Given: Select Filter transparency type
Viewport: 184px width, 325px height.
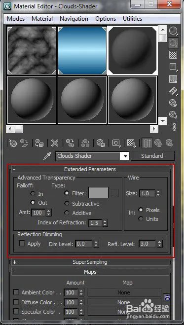Looking at the screenshot, I should (x=67, y=193).
